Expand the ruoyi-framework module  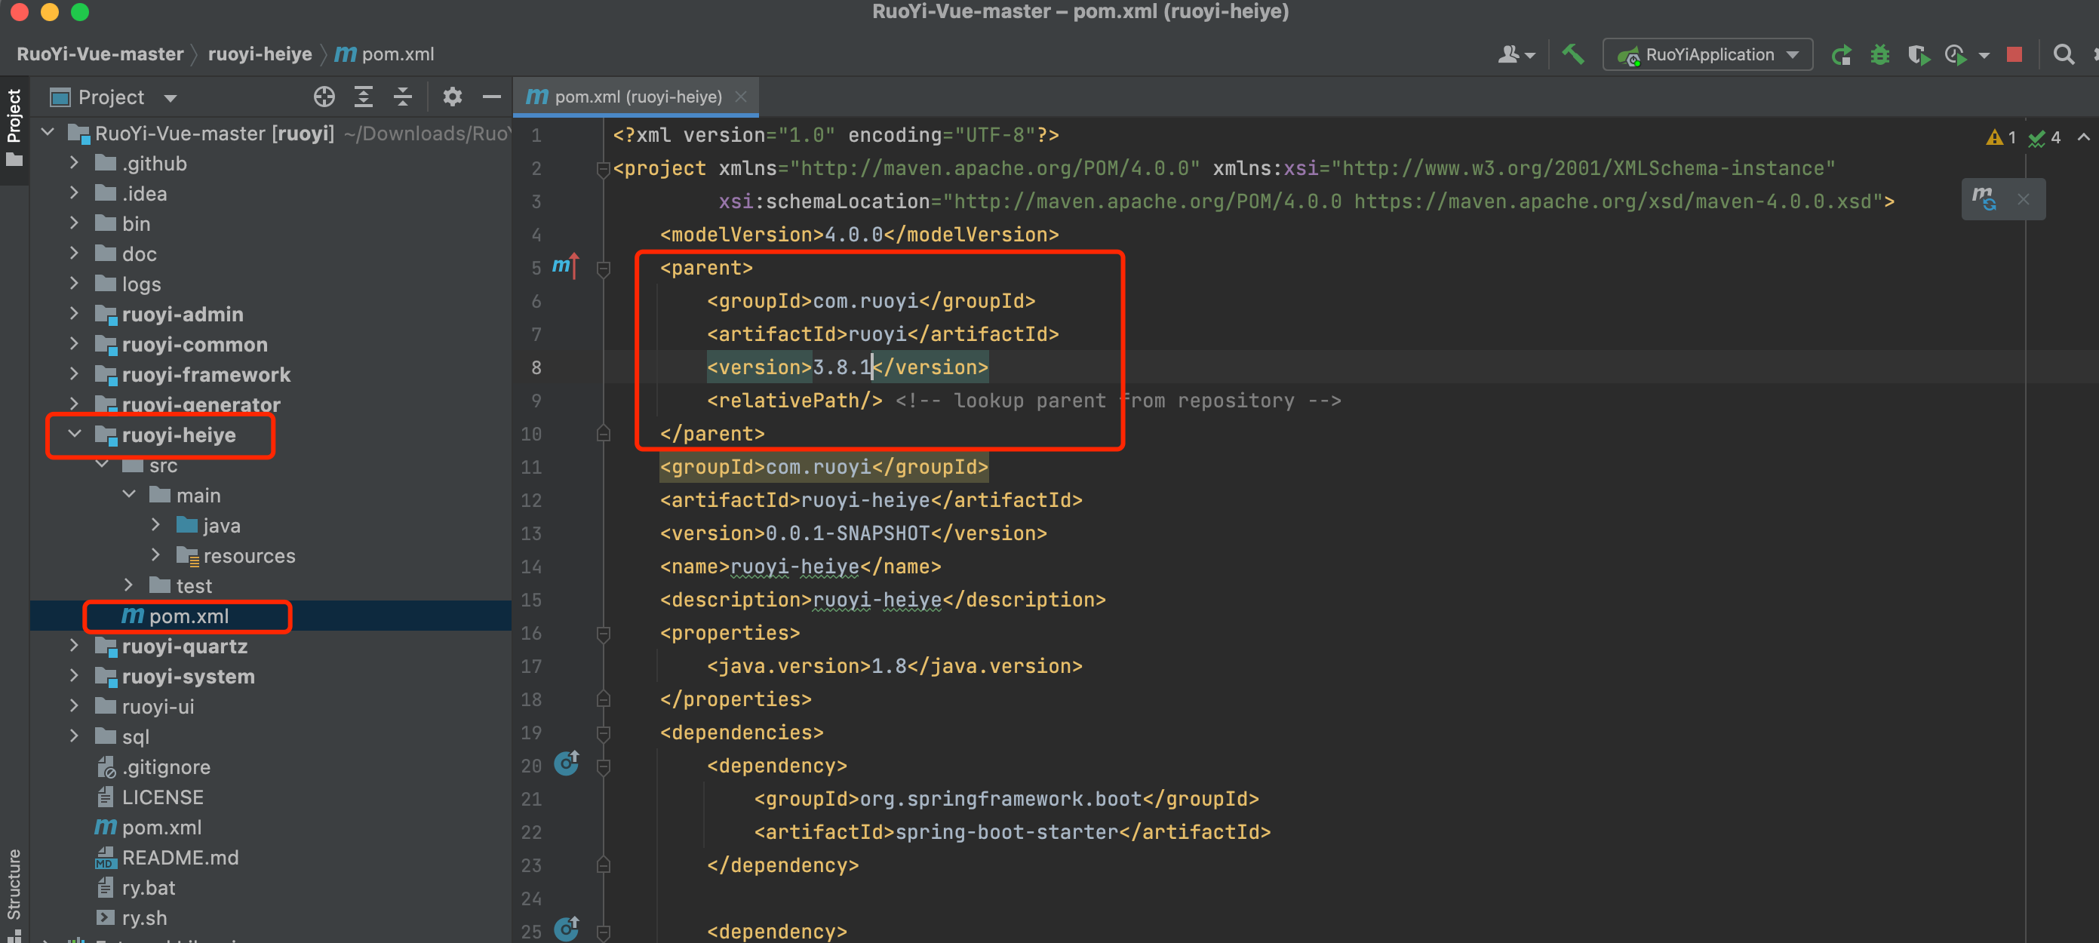[x=74, y=373]
